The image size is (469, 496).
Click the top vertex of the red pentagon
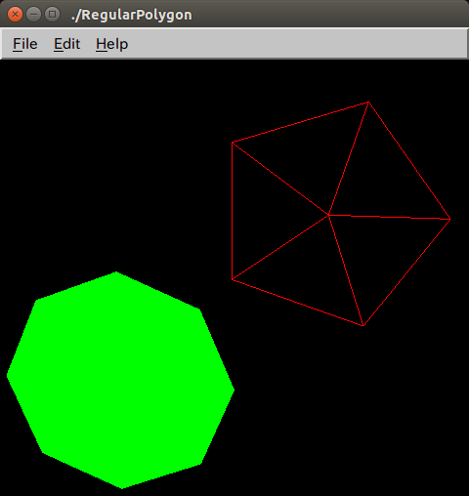pyautogui.click(x=368, y=103)
